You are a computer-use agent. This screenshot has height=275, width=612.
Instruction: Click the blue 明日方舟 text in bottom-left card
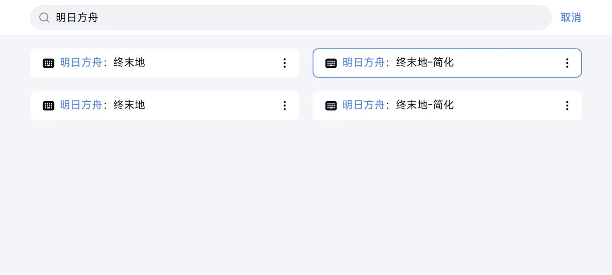pos(81,105)
